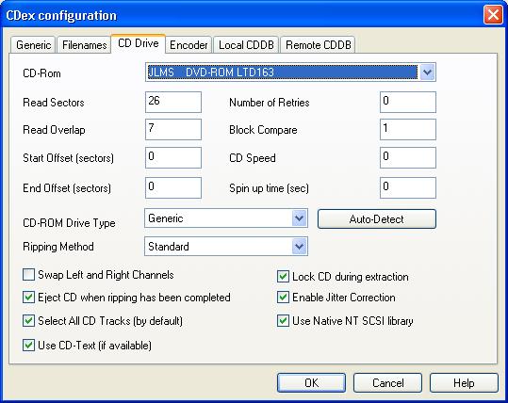The width and height of the screenshot is (508, 403).
Task: Click the Auto-Detect button
Action: (x=377, y=219)
